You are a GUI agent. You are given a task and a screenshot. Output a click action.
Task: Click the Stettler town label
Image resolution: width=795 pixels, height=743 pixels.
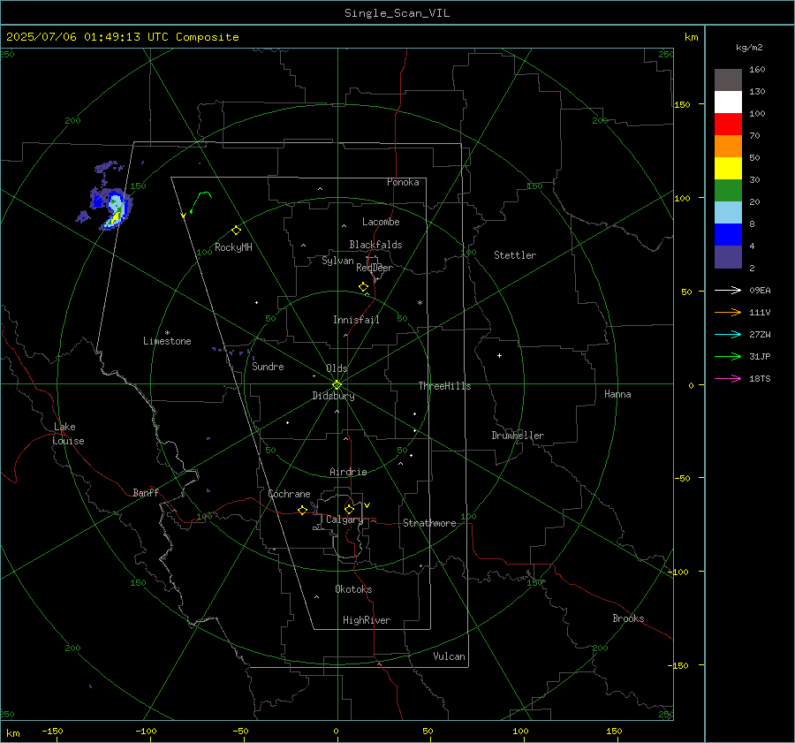click(x=515, y=255)
